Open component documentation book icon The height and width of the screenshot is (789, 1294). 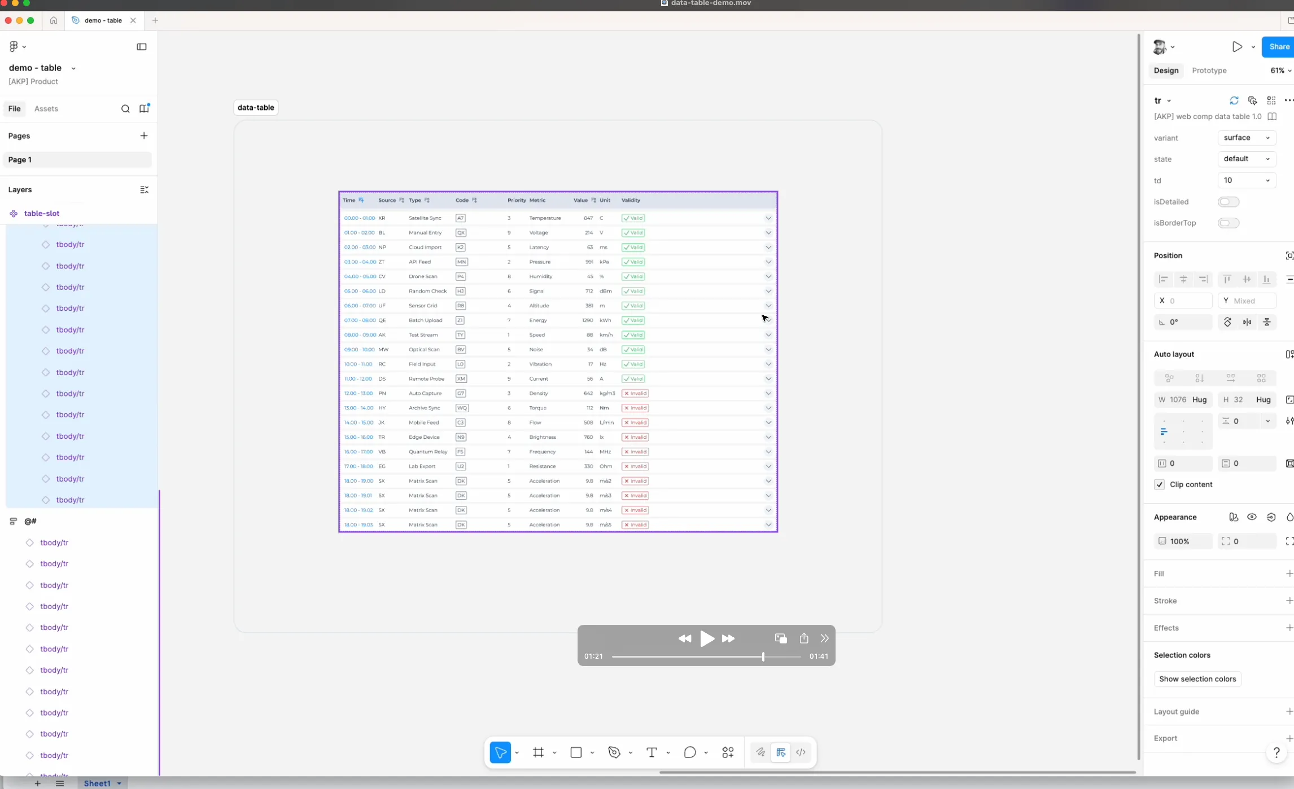1272,117
